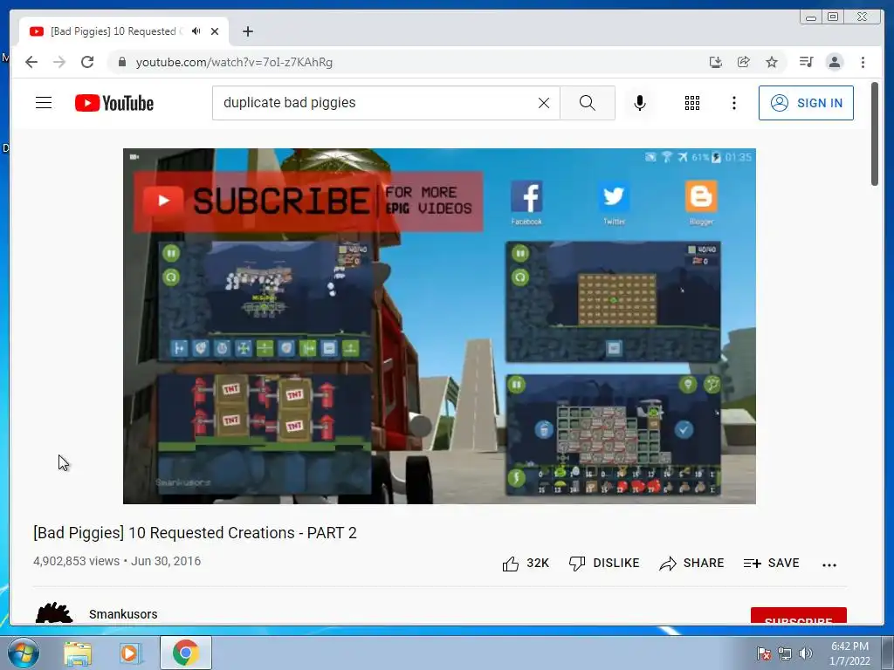Install app icon in the address bar
The image size is (894, 670).
point(716,62)
